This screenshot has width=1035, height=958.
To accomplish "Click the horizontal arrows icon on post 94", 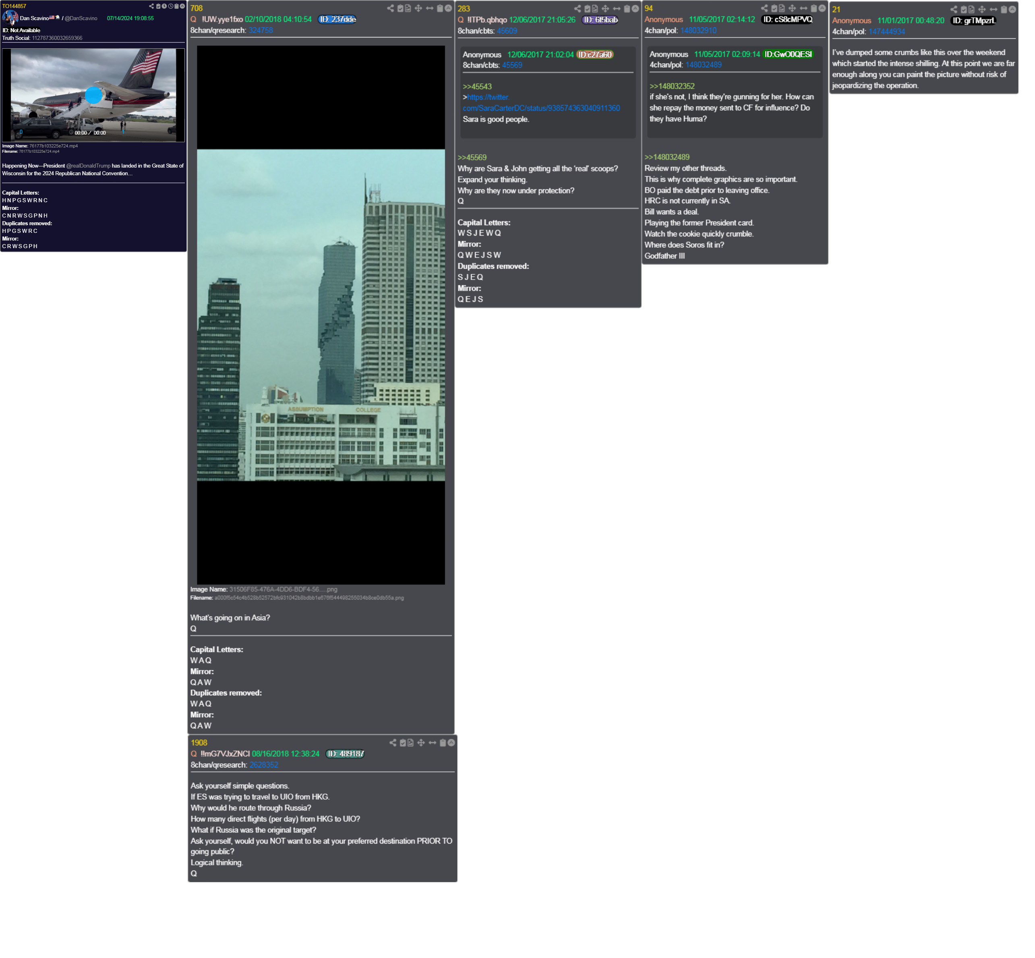I will tap(804, 8).
